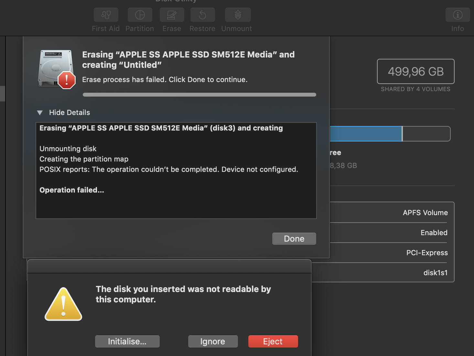This screenshot has height=356, width=474.
Task: Click the Initialise... button
Action: (127, 341)
